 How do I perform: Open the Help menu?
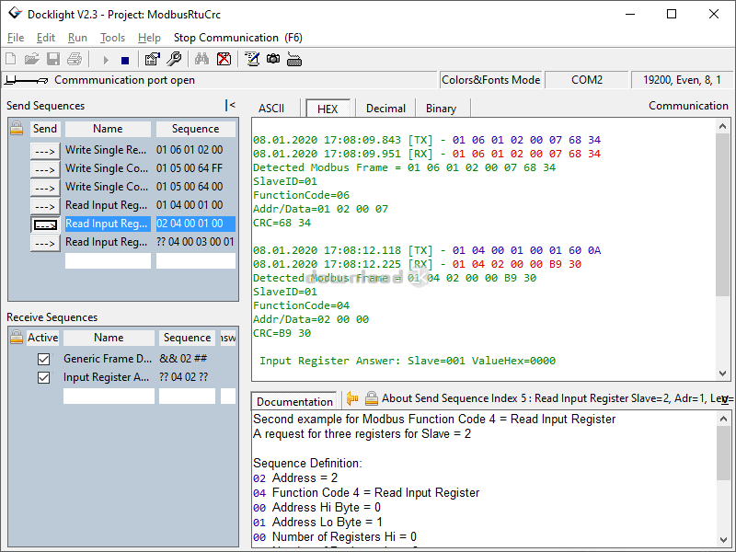[x=149, y=38]
